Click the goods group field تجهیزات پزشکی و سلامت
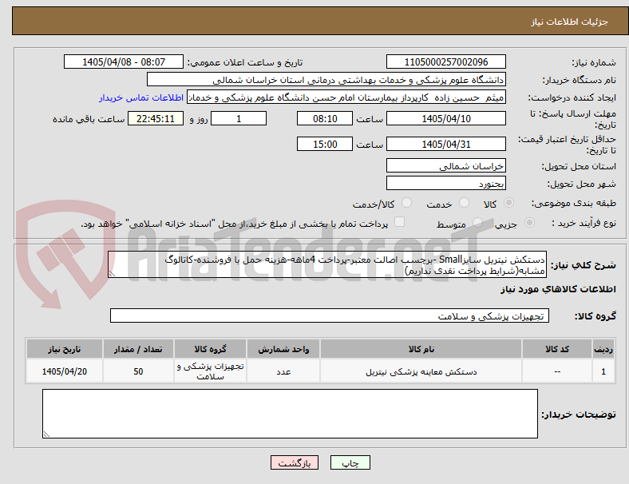 [330, 315]
